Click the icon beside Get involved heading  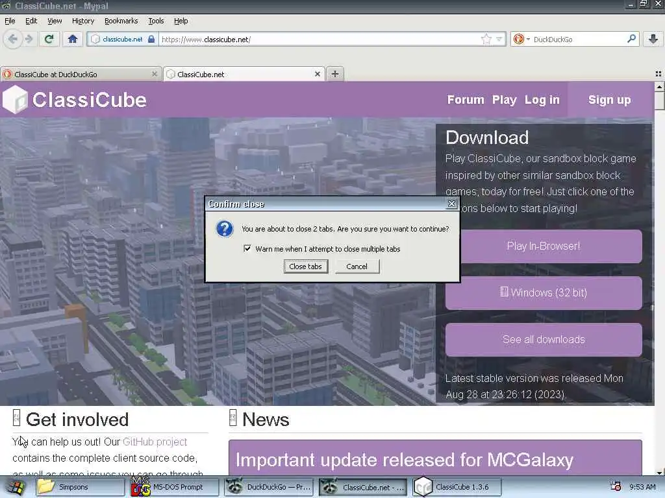[16, 418]
